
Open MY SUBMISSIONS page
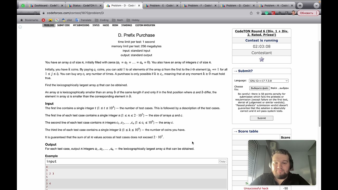pos(81,25)
